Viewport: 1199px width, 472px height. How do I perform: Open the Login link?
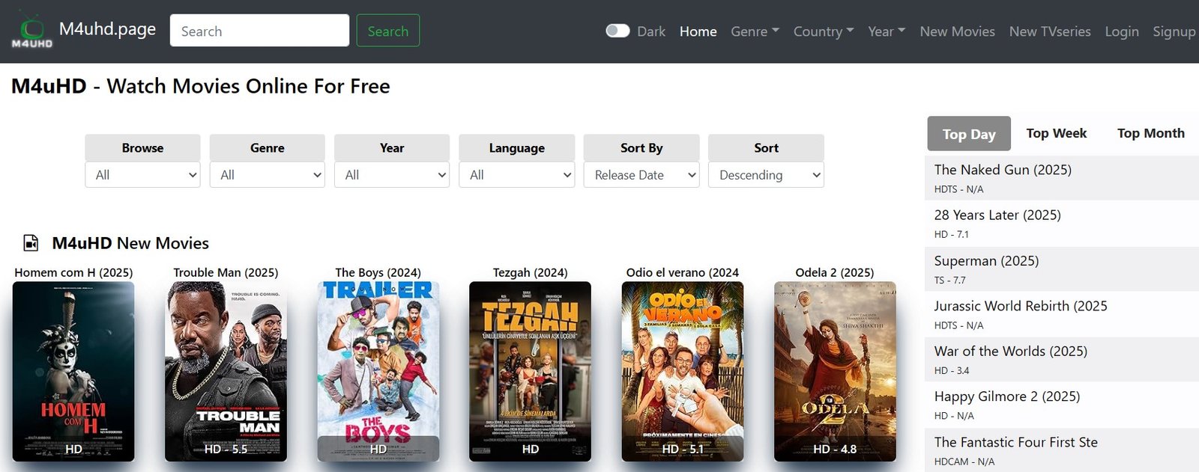point(1122,31)
